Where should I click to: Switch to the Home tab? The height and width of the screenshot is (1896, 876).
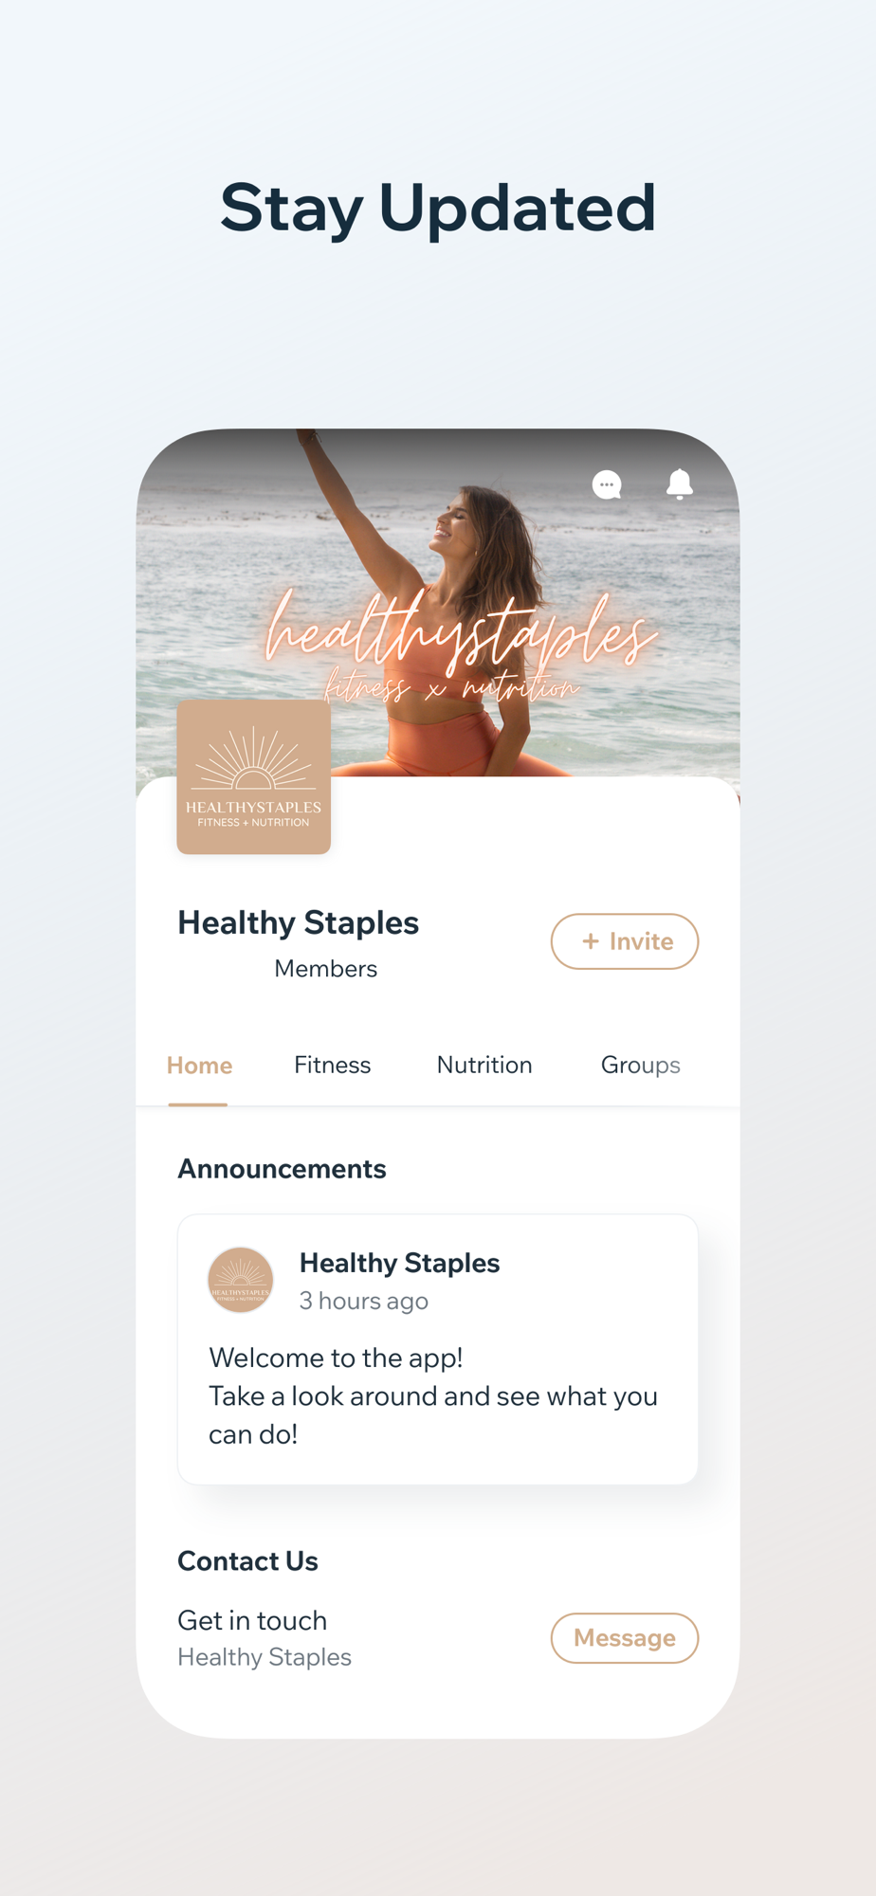click(199, 1066)
